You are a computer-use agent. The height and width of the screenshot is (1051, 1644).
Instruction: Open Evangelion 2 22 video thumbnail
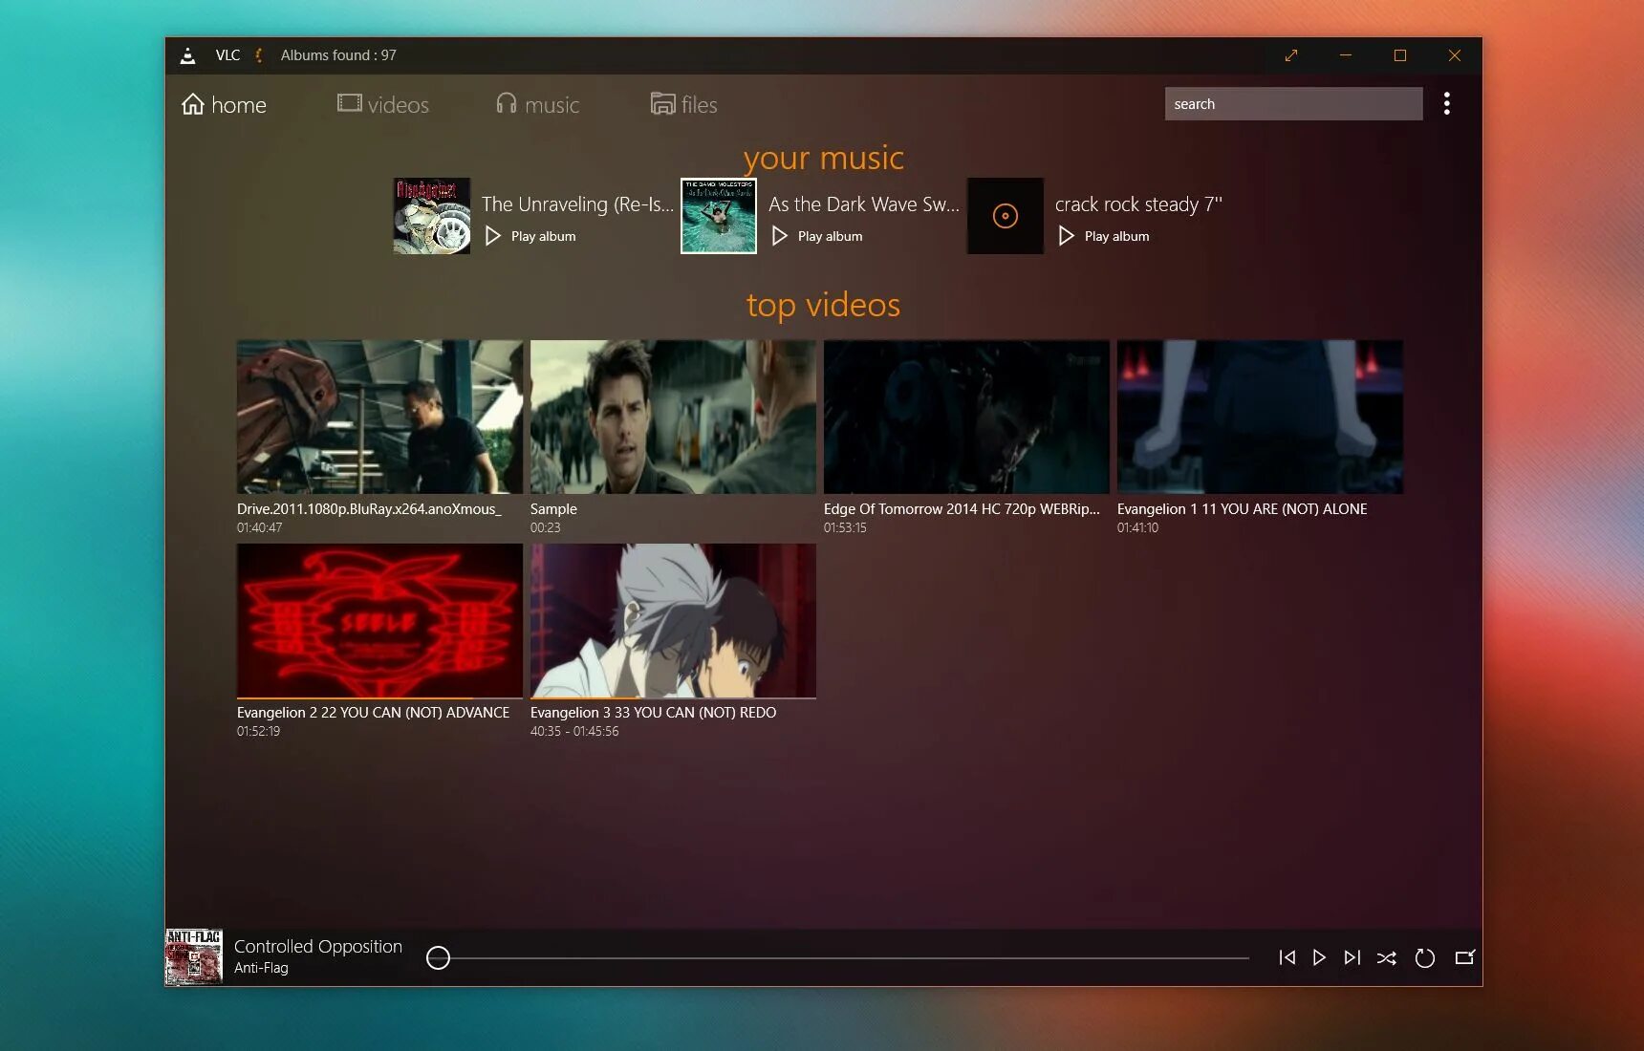[x=379, y=620]
